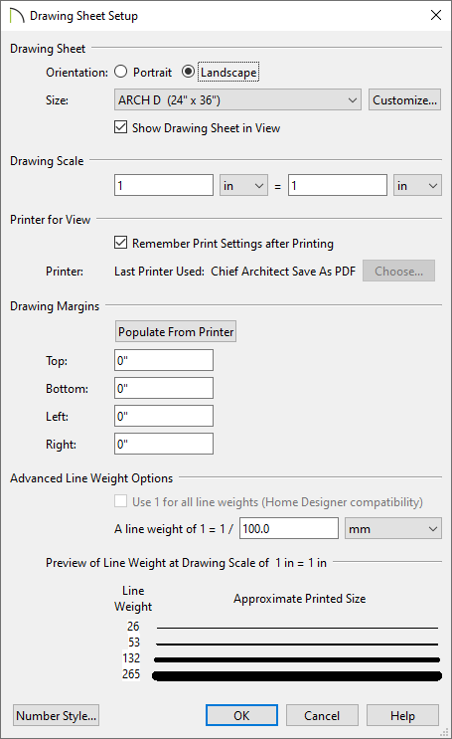This screenshot has height=739, width=452.
Task: Click the Bottom margin input field
Action: (x=164, y=388)
